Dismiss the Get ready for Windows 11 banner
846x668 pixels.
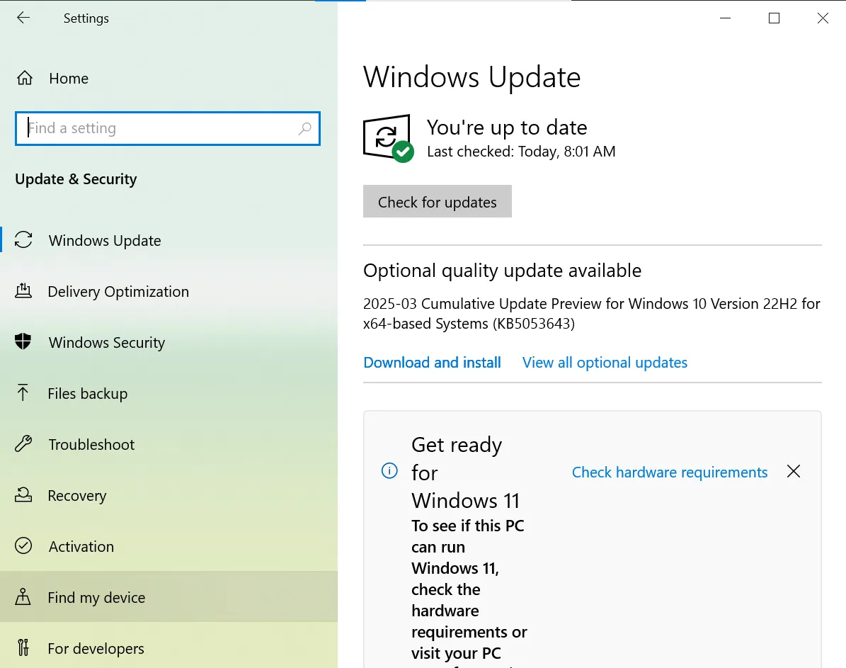[x=794, y=472]
